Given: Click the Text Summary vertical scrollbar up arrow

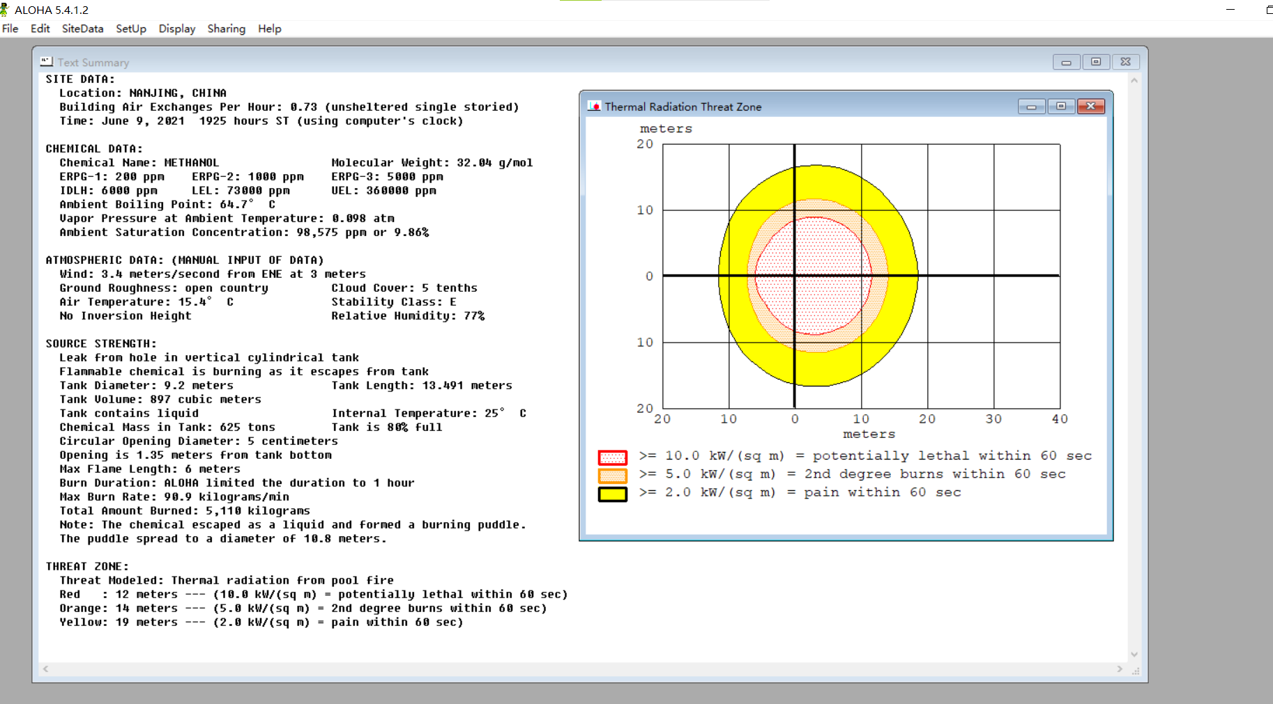Looking at the screenshot, I should tap(1134, 80).
